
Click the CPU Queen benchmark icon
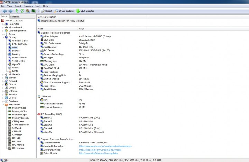coord(10,121)
